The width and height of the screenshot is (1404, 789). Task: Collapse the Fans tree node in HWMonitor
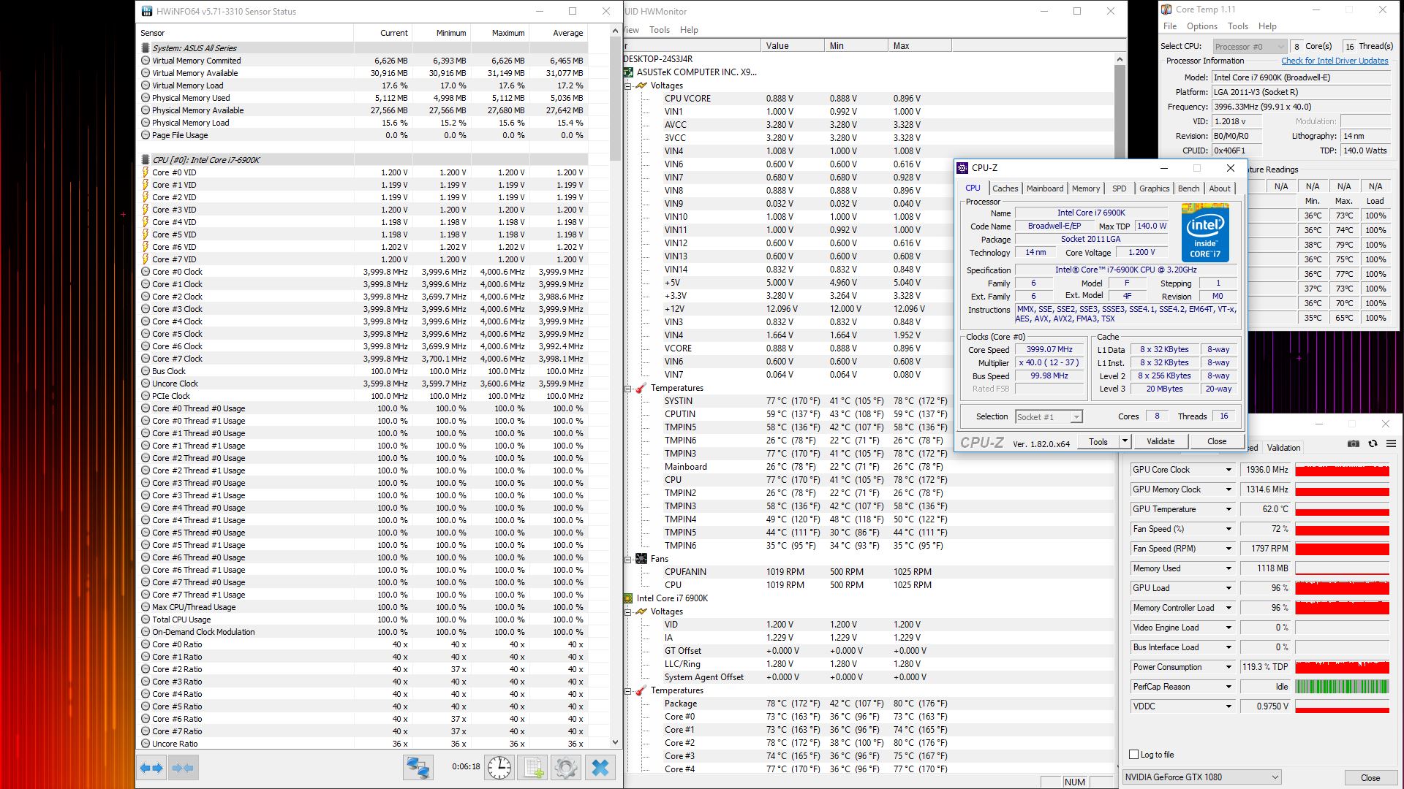tap(628, 559)
